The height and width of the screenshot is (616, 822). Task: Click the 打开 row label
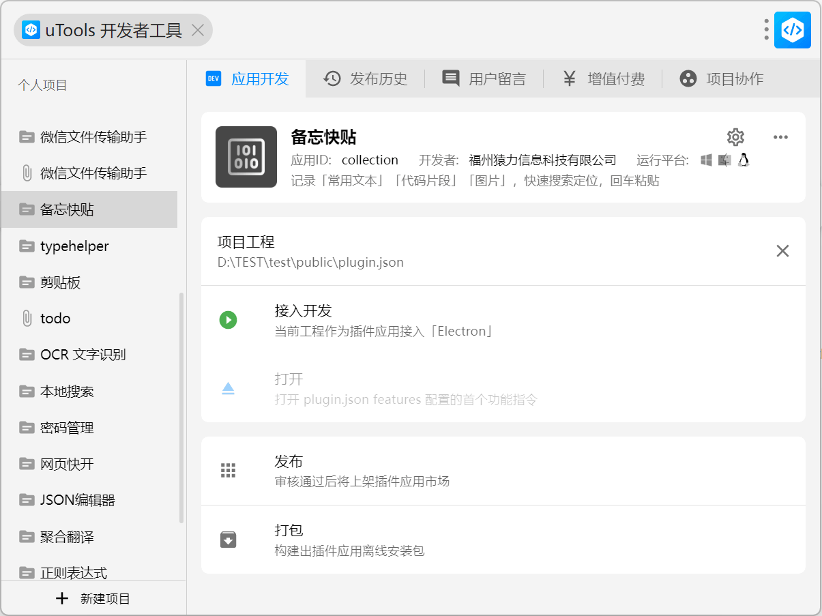point(289,379)
